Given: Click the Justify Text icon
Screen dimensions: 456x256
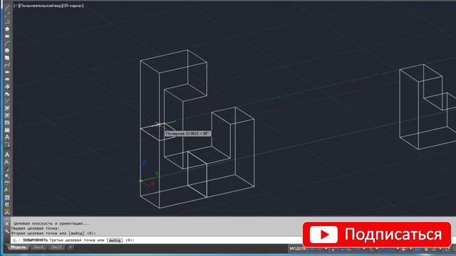Looking at the screenshot, I should point(7,205).
